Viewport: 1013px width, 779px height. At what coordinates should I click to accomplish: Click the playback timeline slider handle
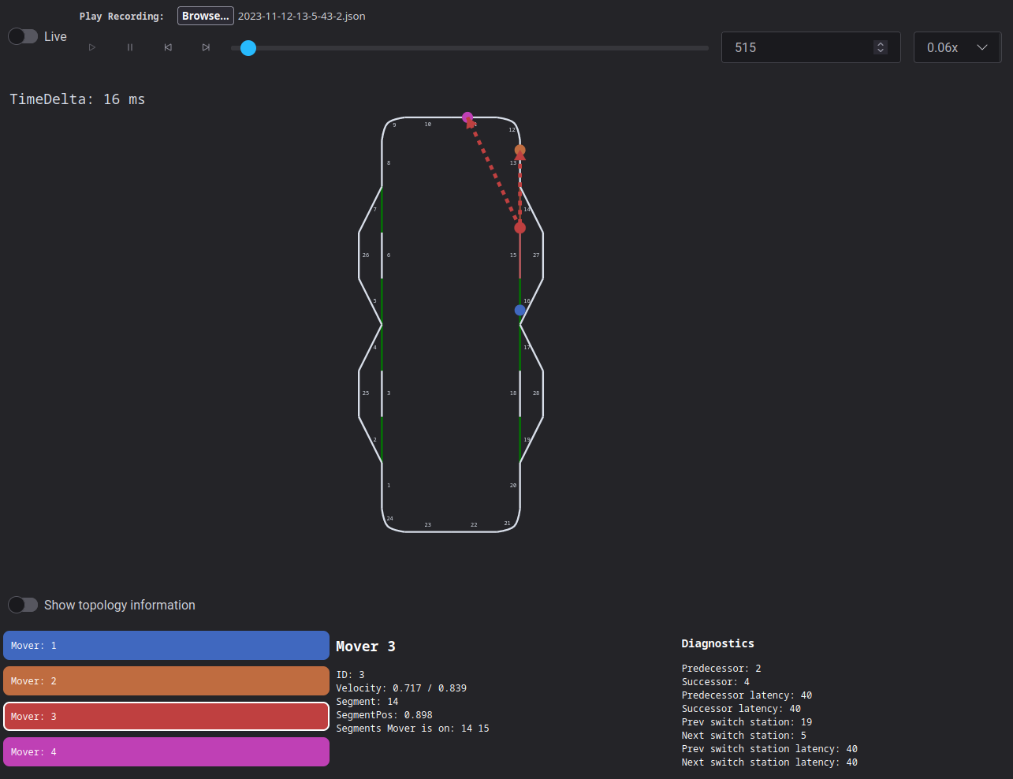coord(248,48)
